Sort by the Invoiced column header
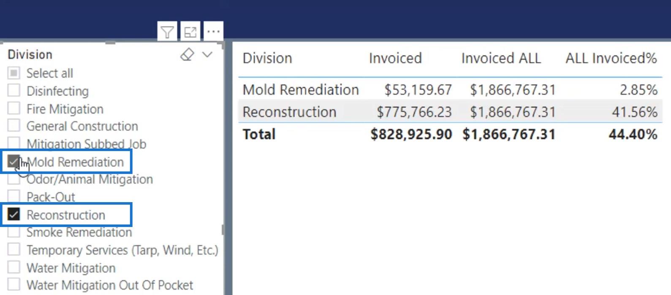 click(x=395, y=58)
